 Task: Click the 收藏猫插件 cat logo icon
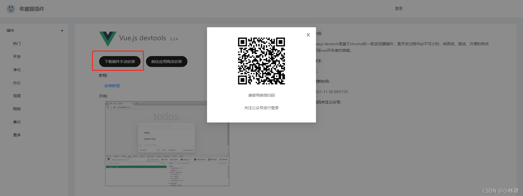click(x=11, y=9)
